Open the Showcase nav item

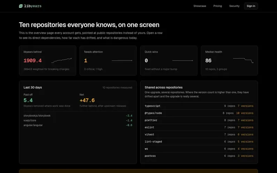200,6
